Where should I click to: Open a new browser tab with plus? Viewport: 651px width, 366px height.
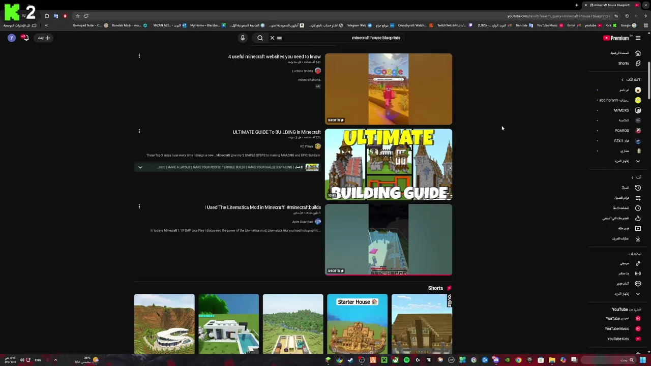577,5
